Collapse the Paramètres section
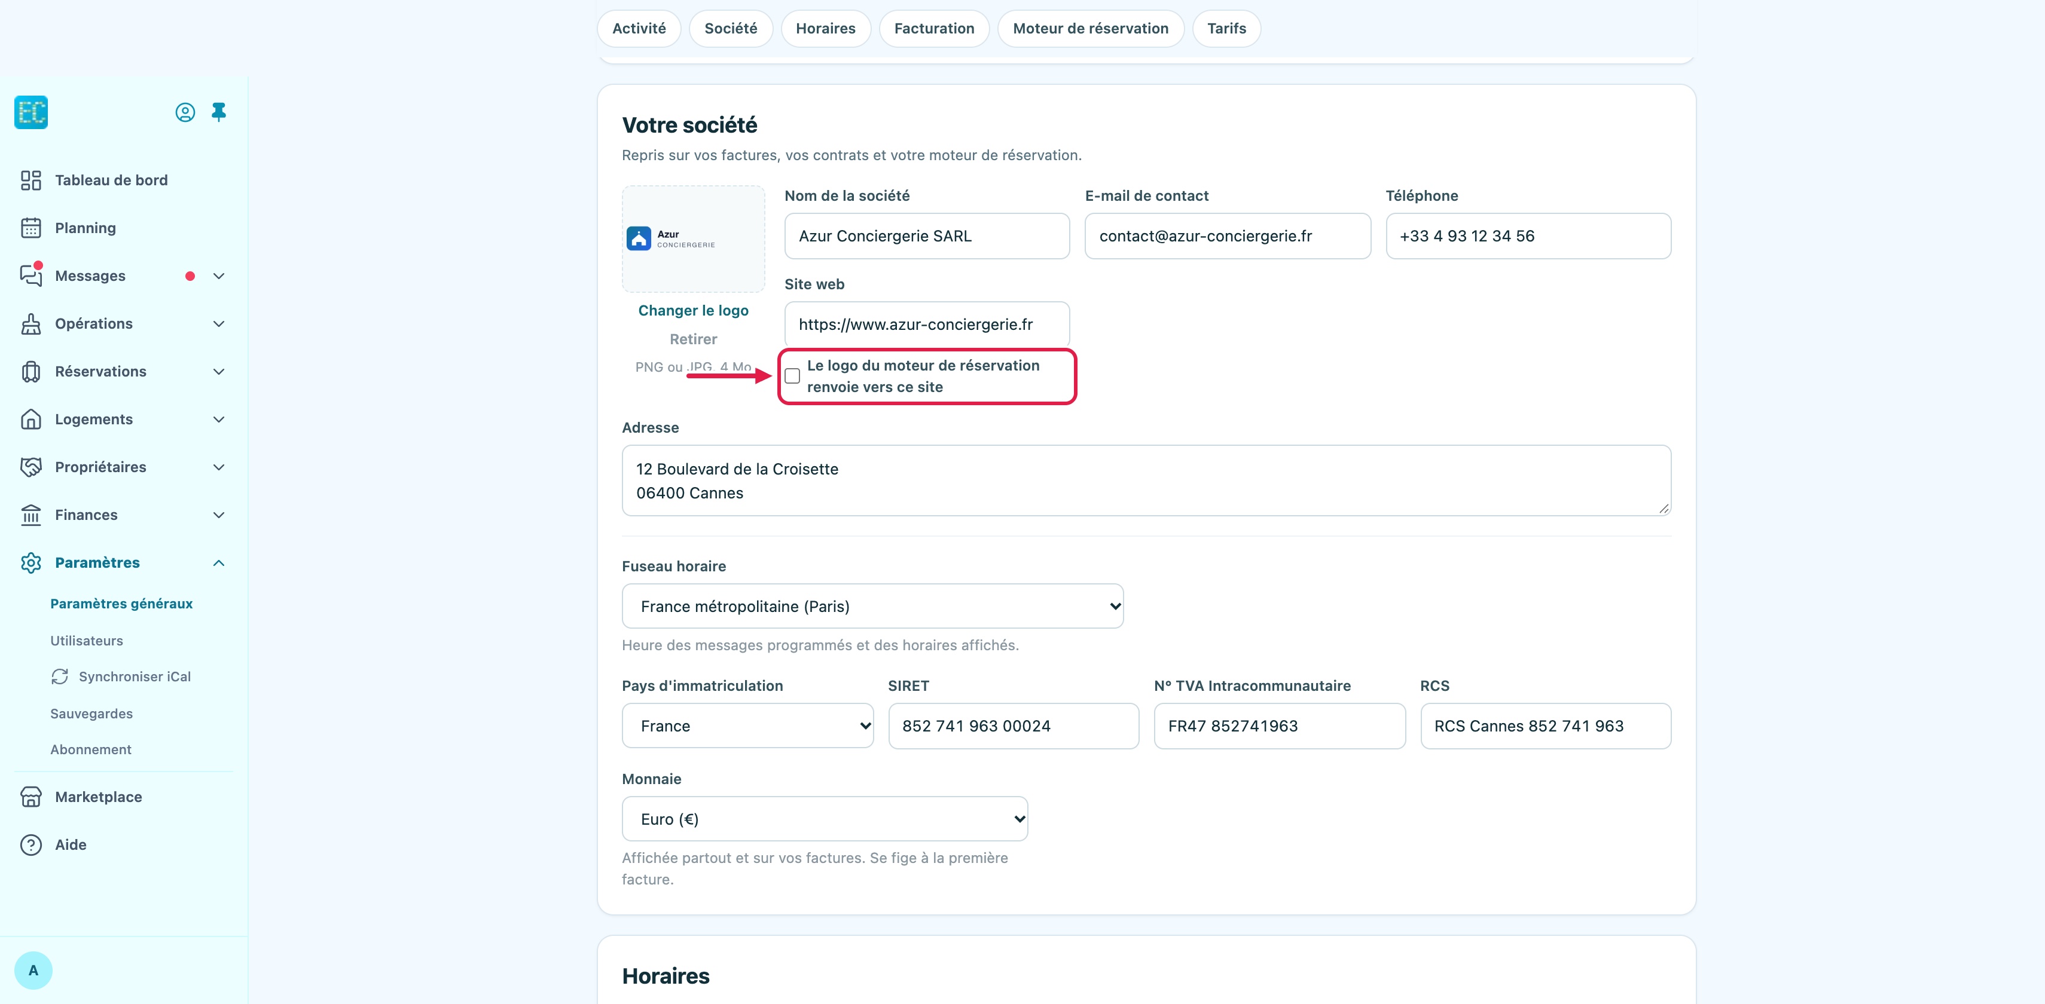 (219, 563)
